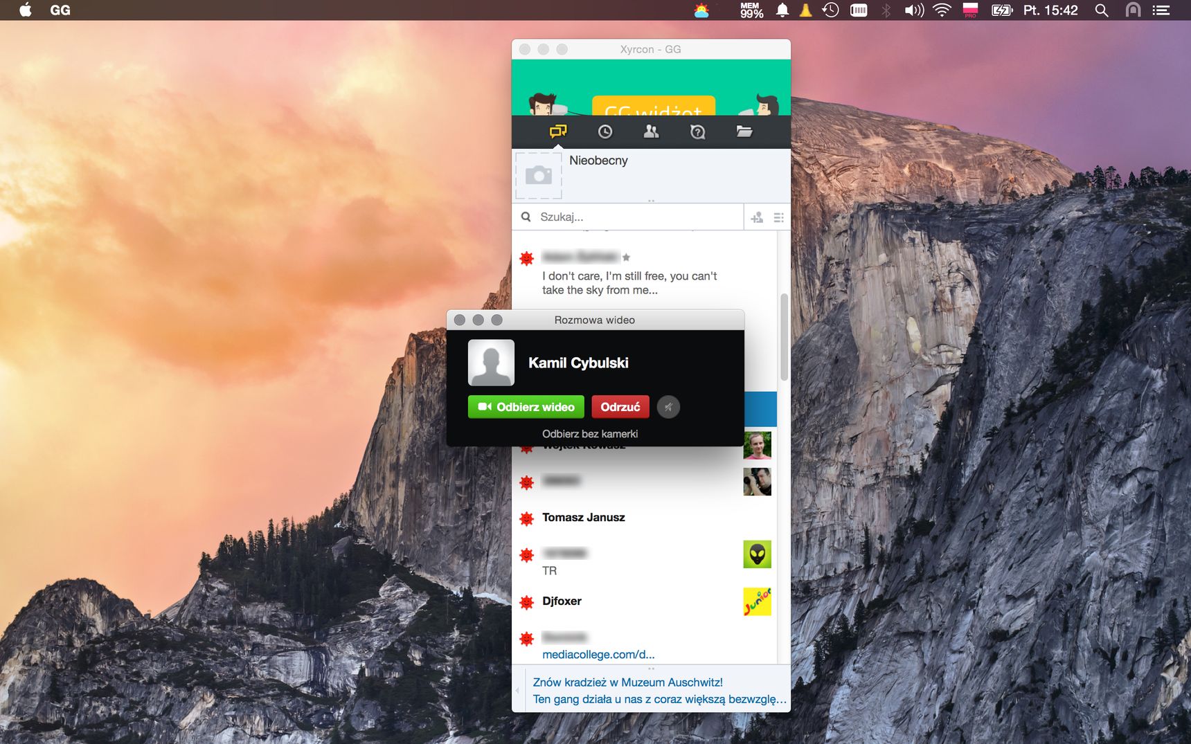Mute the incoming call ringtone icon
This screenshot has height=744, width=1191.
click(x=668, y=407)
